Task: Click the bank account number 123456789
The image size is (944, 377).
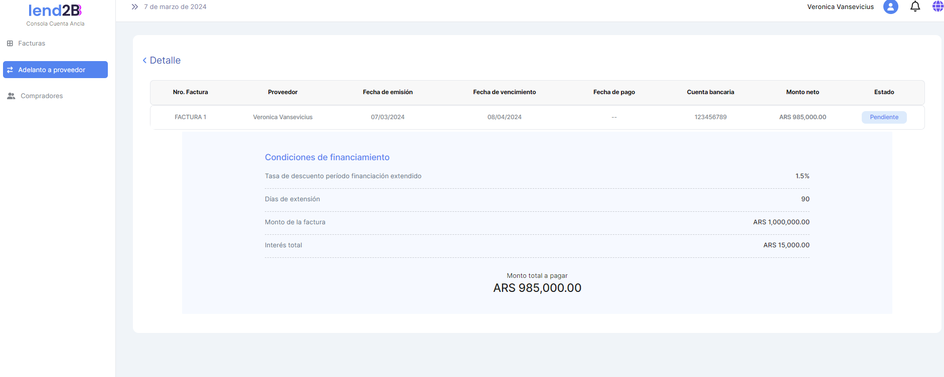Action: (x=710, y=117)
